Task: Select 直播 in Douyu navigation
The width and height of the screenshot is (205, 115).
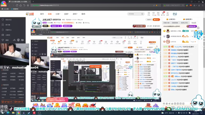Action: [x=50, y=14]
